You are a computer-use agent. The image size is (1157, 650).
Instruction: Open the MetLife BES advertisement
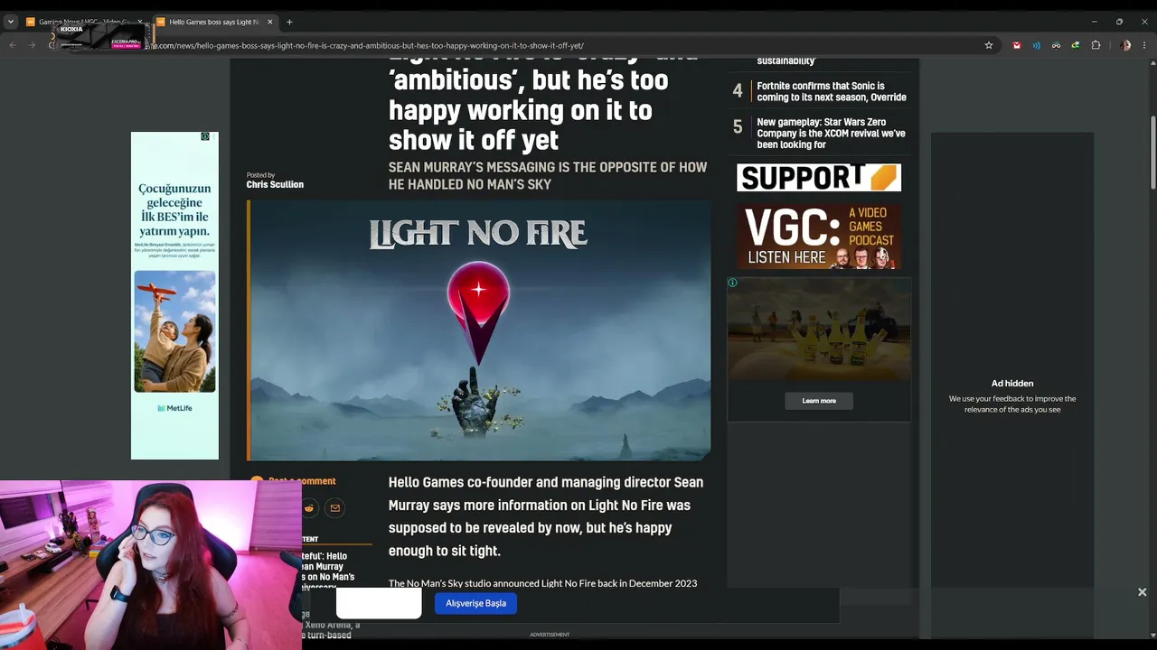pos(174,296)
